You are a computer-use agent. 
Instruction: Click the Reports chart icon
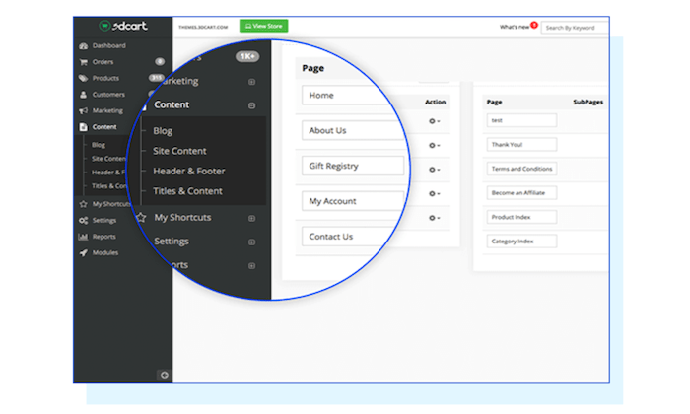[83, 237]
